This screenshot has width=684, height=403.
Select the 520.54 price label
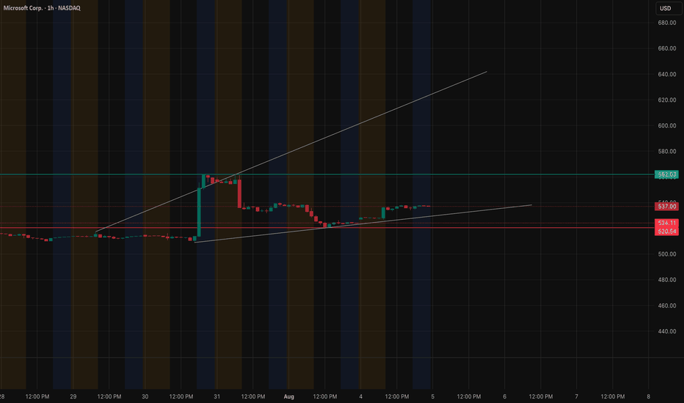666,232
